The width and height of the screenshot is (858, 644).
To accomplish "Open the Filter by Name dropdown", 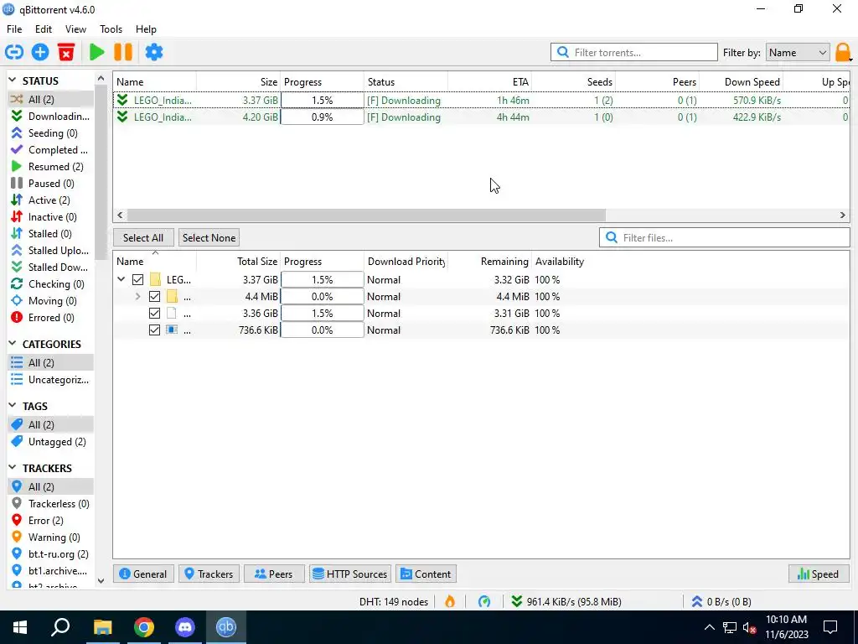I will pyautogui.click(x=798, y=53).
